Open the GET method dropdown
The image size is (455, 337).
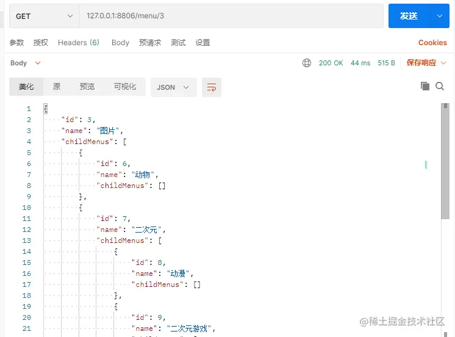click(x=44, y=16)
